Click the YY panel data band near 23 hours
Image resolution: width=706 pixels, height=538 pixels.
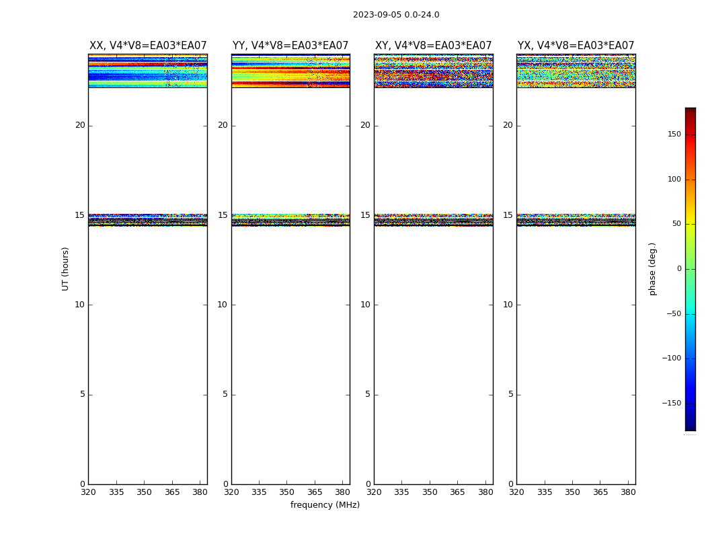coord(290,71)
